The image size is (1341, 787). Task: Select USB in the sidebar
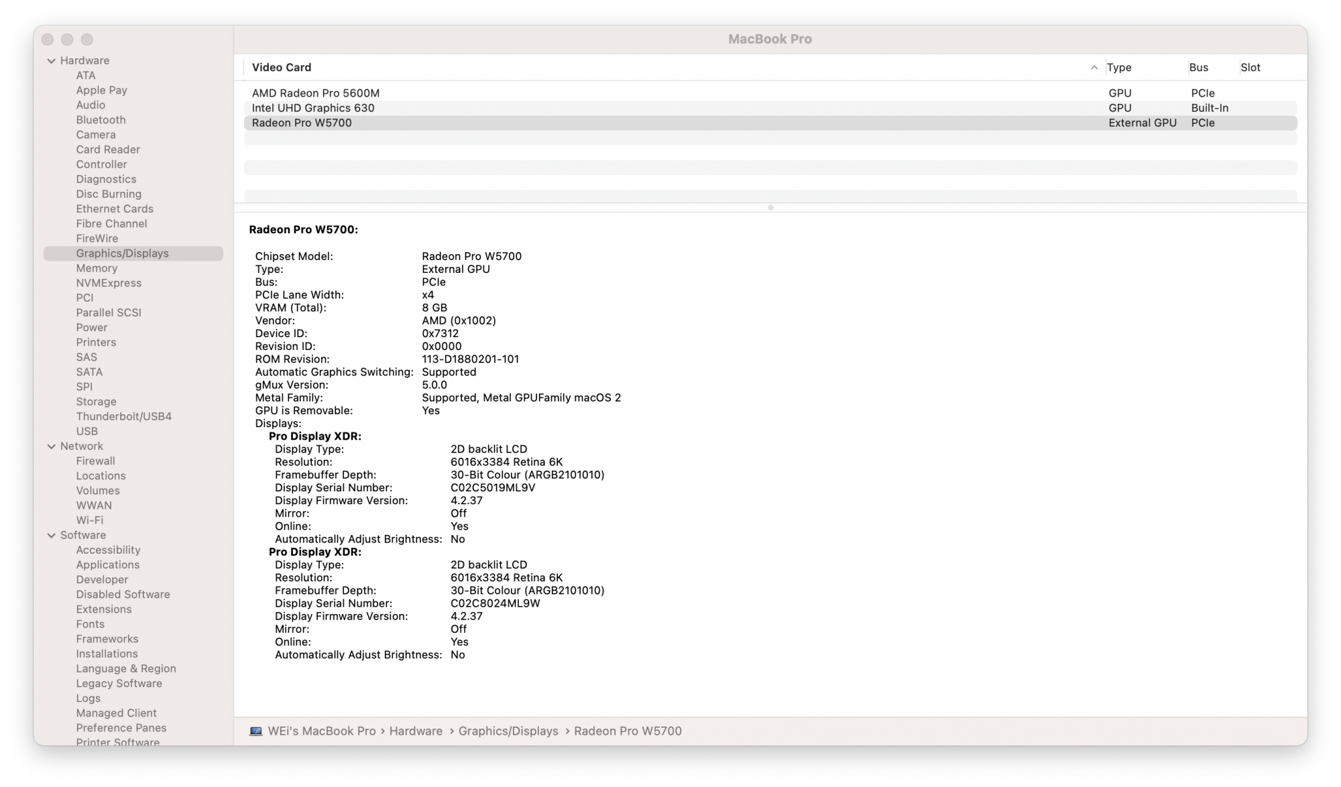(x=87, y=431)
